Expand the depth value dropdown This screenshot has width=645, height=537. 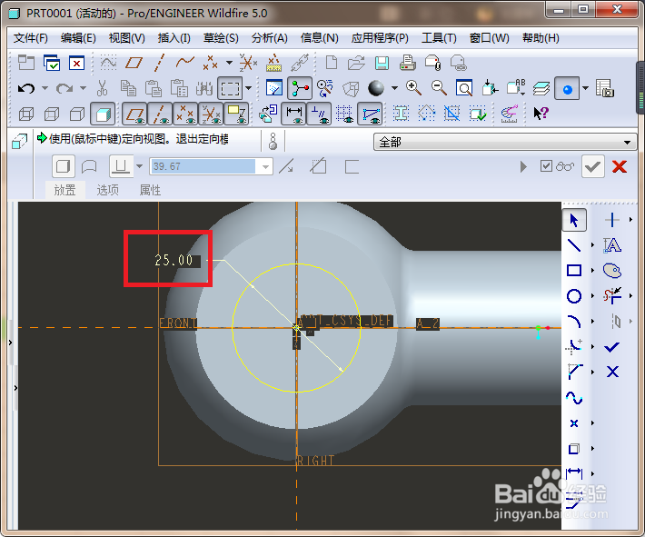point(265,166)
